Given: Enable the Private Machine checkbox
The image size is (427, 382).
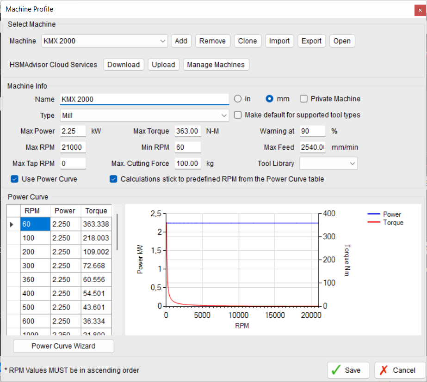Looking at the screenshot, I should pyautogui.click(x=304, y=99).
